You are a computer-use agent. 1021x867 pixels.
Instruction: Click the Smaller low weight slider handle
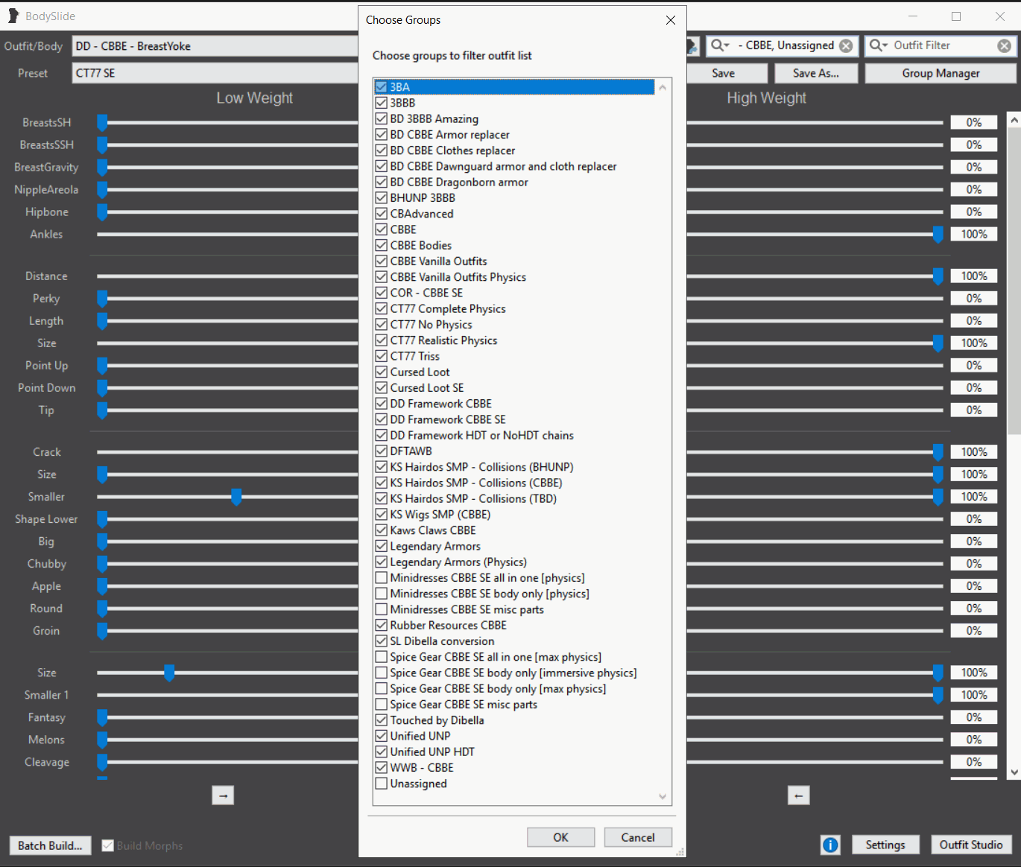(236, 497)
